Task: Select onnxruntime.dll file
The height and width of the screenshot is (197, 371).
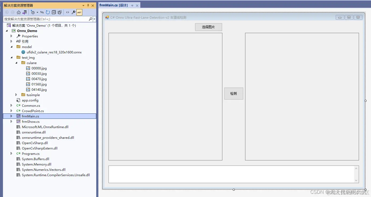Action: [34, 132]
